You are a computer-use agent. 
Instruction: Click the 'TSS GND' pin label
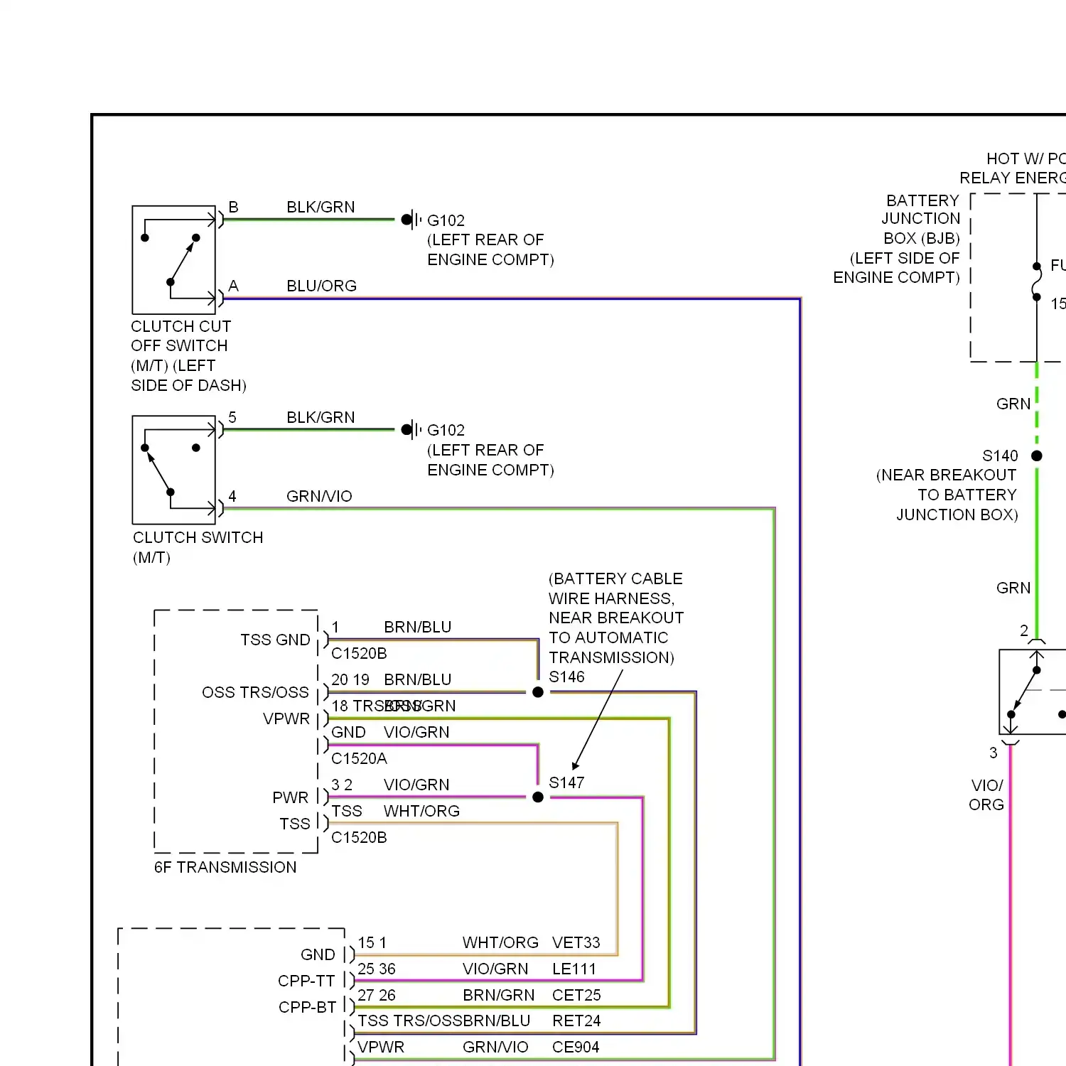point(275,640)
